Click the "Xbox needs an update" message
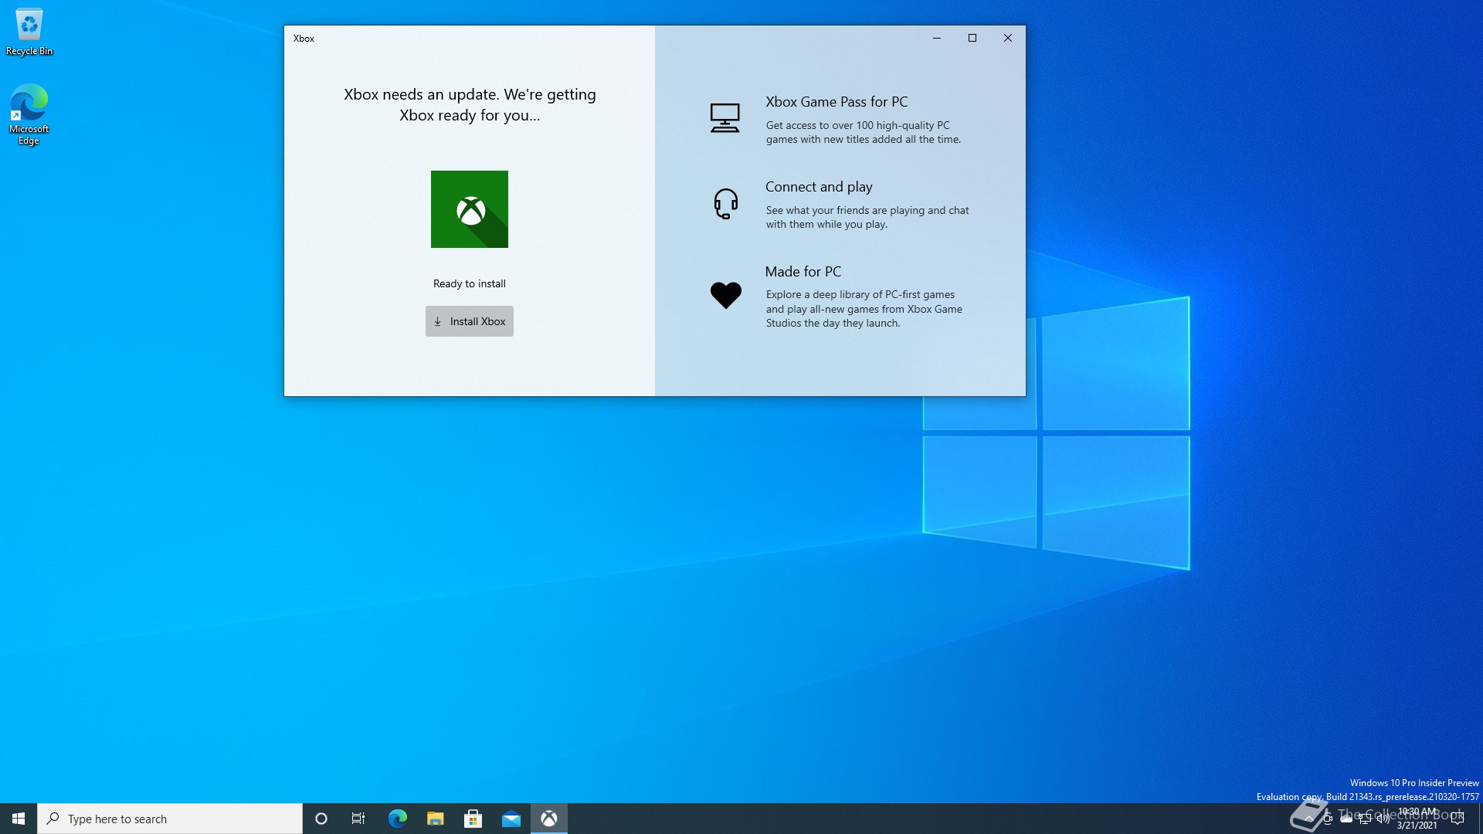 point(470,104)
